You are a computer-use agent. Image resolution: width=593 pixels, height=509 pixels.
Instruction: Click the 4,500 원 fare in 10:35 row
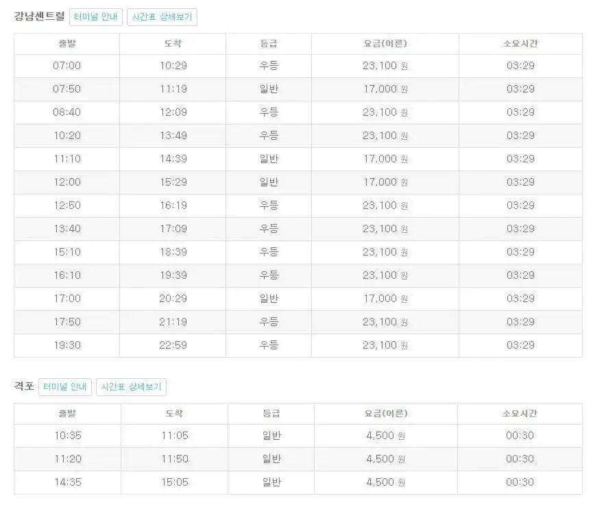pos(385,436)
